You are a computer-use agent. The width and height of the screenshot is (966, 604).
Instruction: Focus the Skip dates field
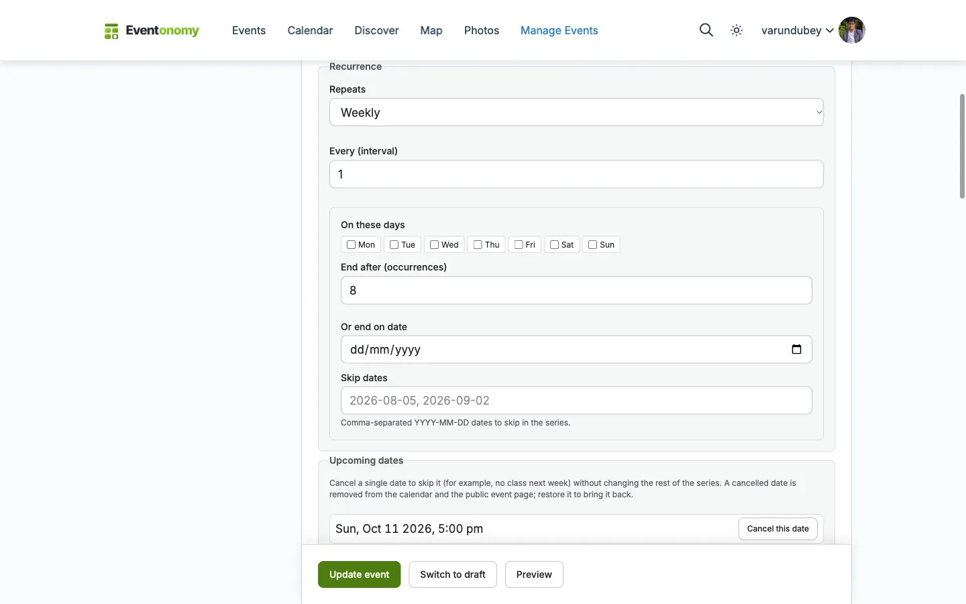(x=576, y=400)
